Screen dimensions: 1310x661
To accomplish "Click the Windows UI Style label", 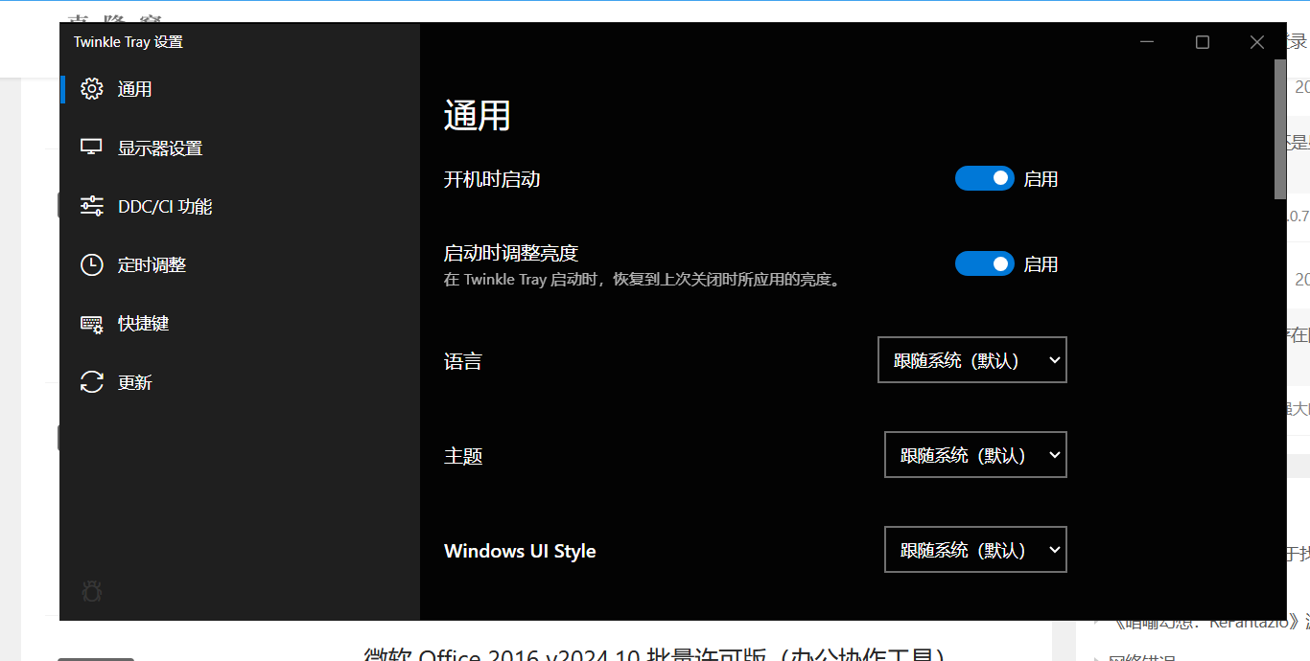I will [520, 551].
